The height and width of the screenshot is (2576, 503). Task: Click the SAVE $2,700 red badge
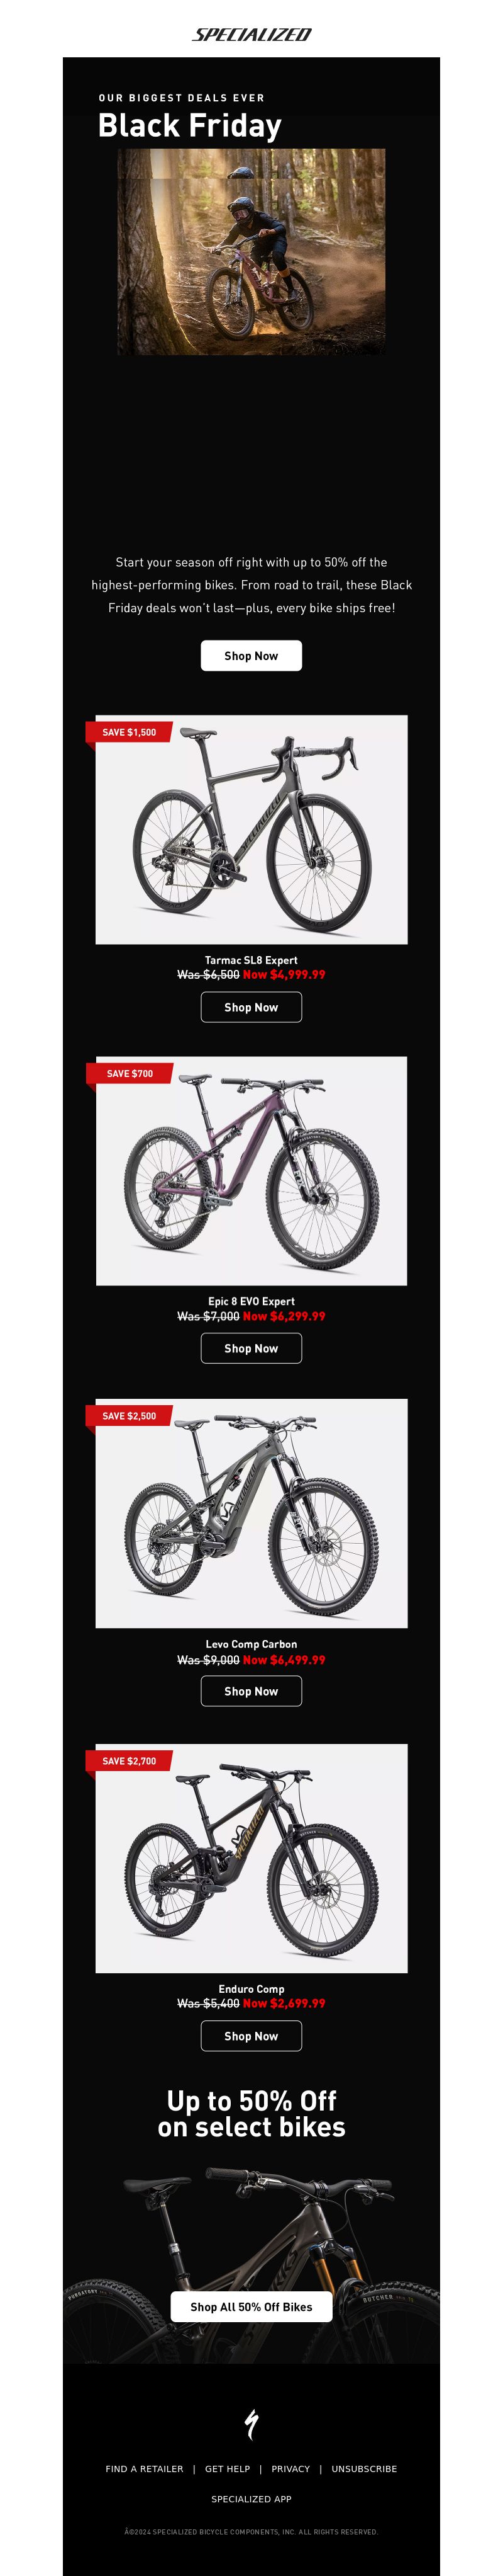(129, 1760)
